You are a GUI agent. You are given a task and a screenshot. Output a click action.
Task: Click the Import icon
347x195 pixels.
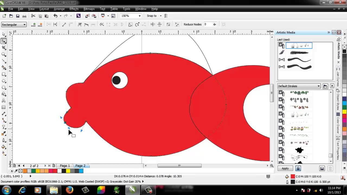point(88,16)
